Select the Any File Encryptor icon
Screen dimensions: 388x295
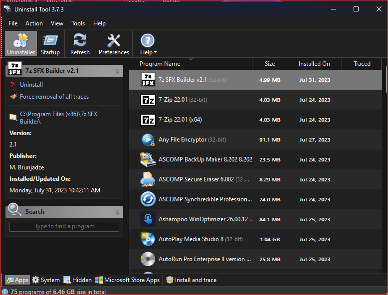(148, 140)
